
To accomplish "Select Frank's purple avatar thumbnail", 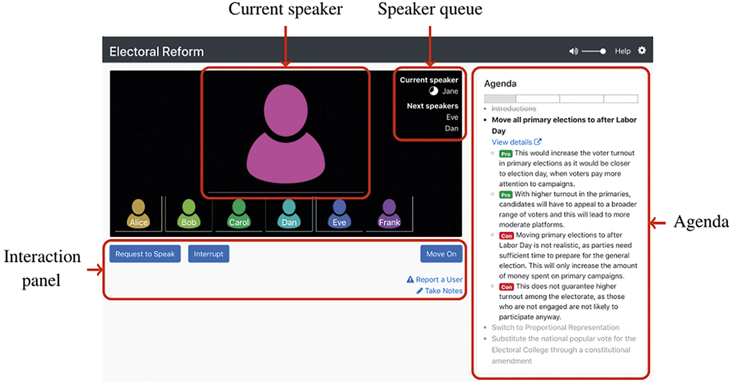I will (389, 214).
